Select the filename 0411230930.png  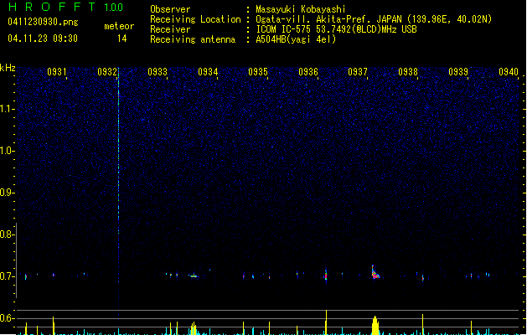(x=43, y=22)
